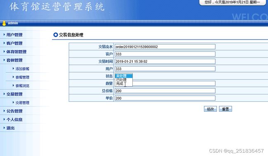This screenshot has width=268, height=156.
Task: Select 未处理 in status dropdown
Action: coord(124,76)
